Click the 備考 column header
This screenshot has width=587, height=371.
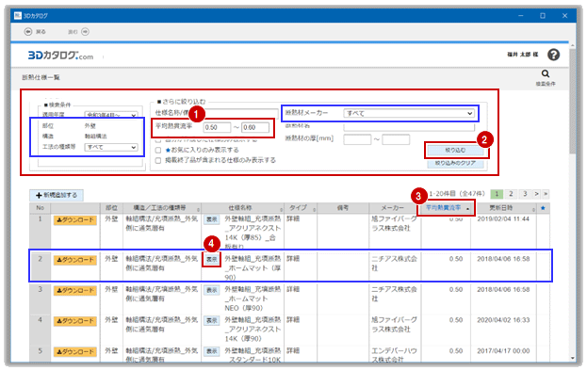coord(343,208)
